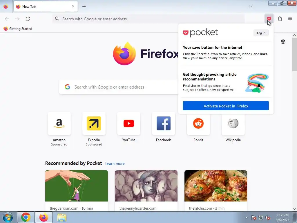Log in to Pocket
The width and height of the screenshot is (297, 223).
[x=261, y=33]
